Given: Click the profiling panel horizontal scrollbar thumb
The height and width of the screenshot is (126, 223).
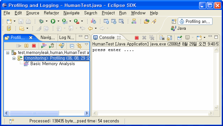Looking at the screenshot, I should [x=34, y=113].
